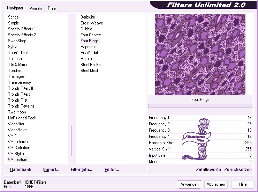Screen dimensions: 258x192
Task: Select Dribble filter
Action: (86, 29)
